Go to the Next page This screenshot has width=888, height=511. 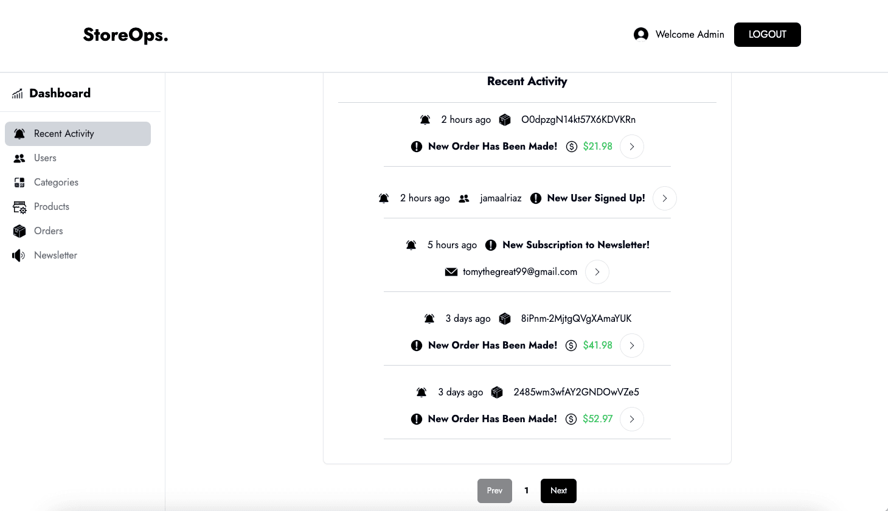(x=558, y=491)
